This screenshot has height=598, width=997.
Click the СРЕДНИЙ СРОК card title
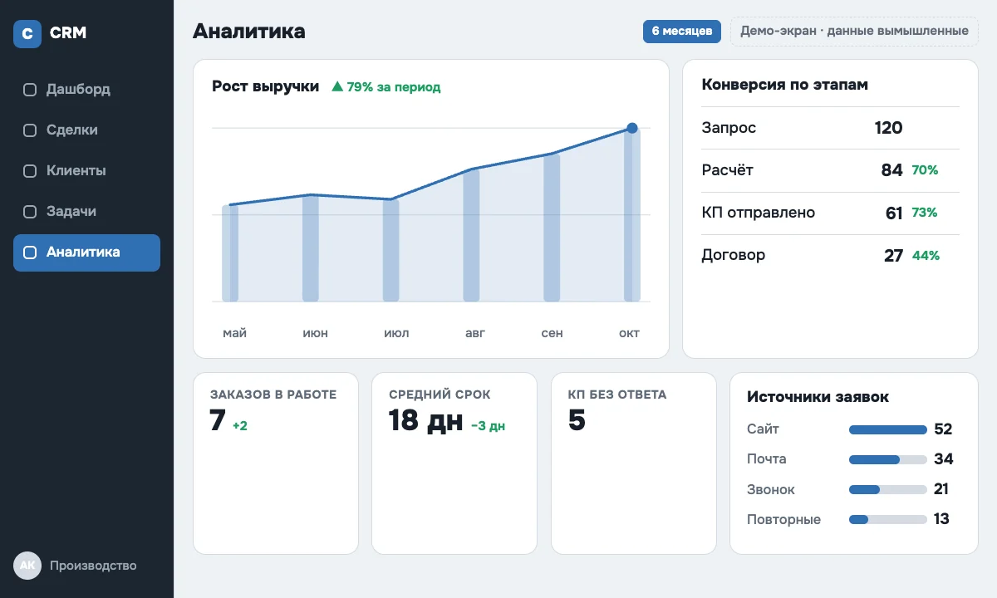pos(440,395)
